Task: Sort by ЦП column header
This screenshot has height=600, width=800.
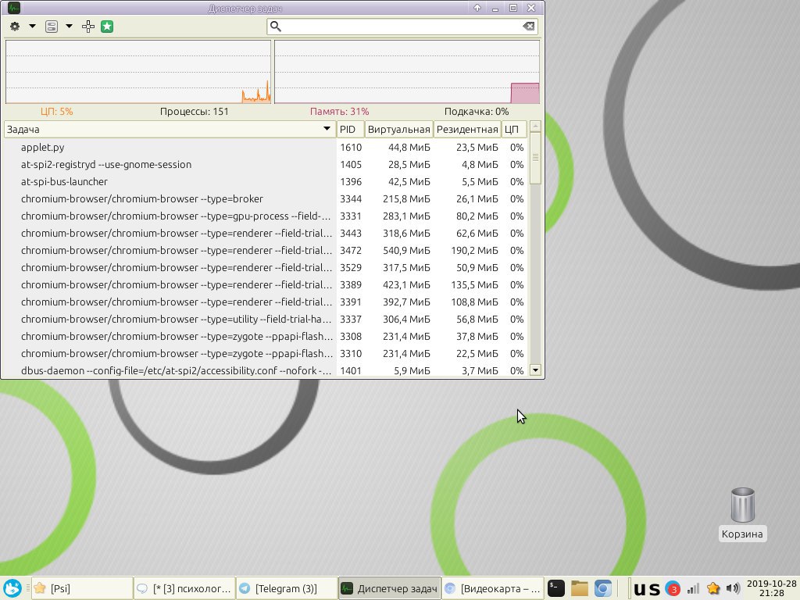Action: pos(514,130)
